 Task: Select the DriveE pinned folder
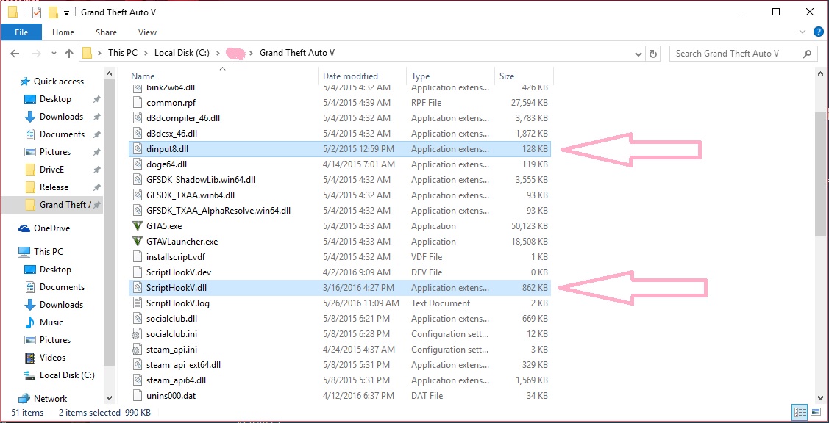[51, 170]
